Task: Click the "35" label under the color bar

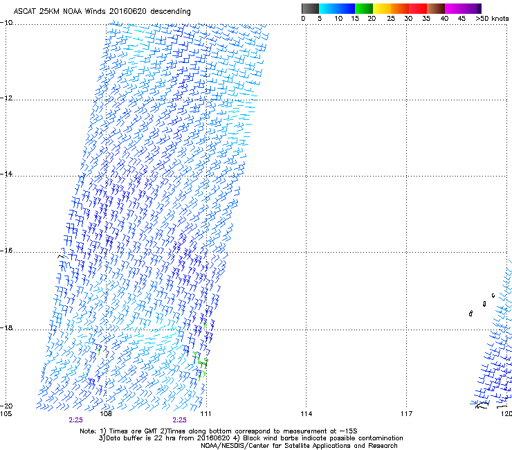Action: point(426,19)
